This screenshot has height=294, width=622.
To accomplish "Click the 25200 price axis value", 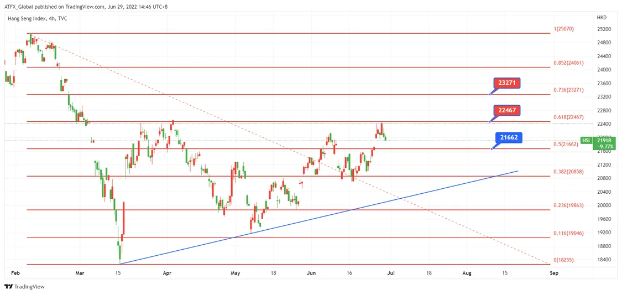I will (603, 29).
